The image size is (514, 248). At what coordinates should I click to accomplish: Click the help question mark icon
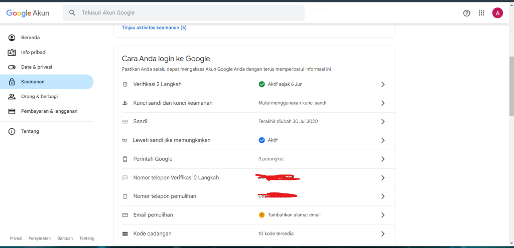pyautogui.click(x=466, y=13)
